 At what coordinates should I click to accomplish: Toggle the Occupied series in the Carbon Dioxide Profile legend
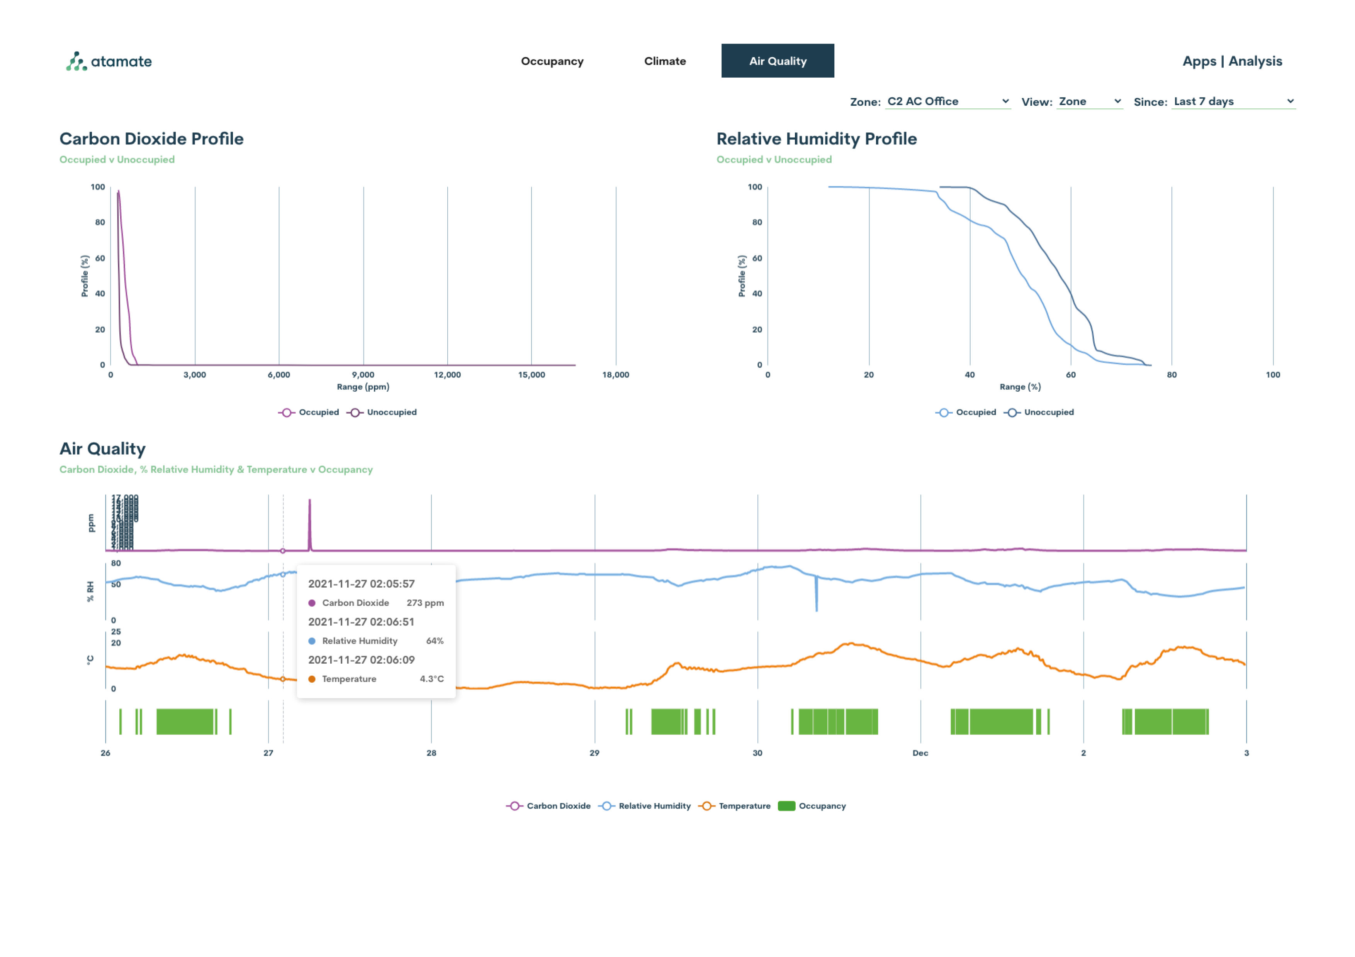[x=309, y=412]
